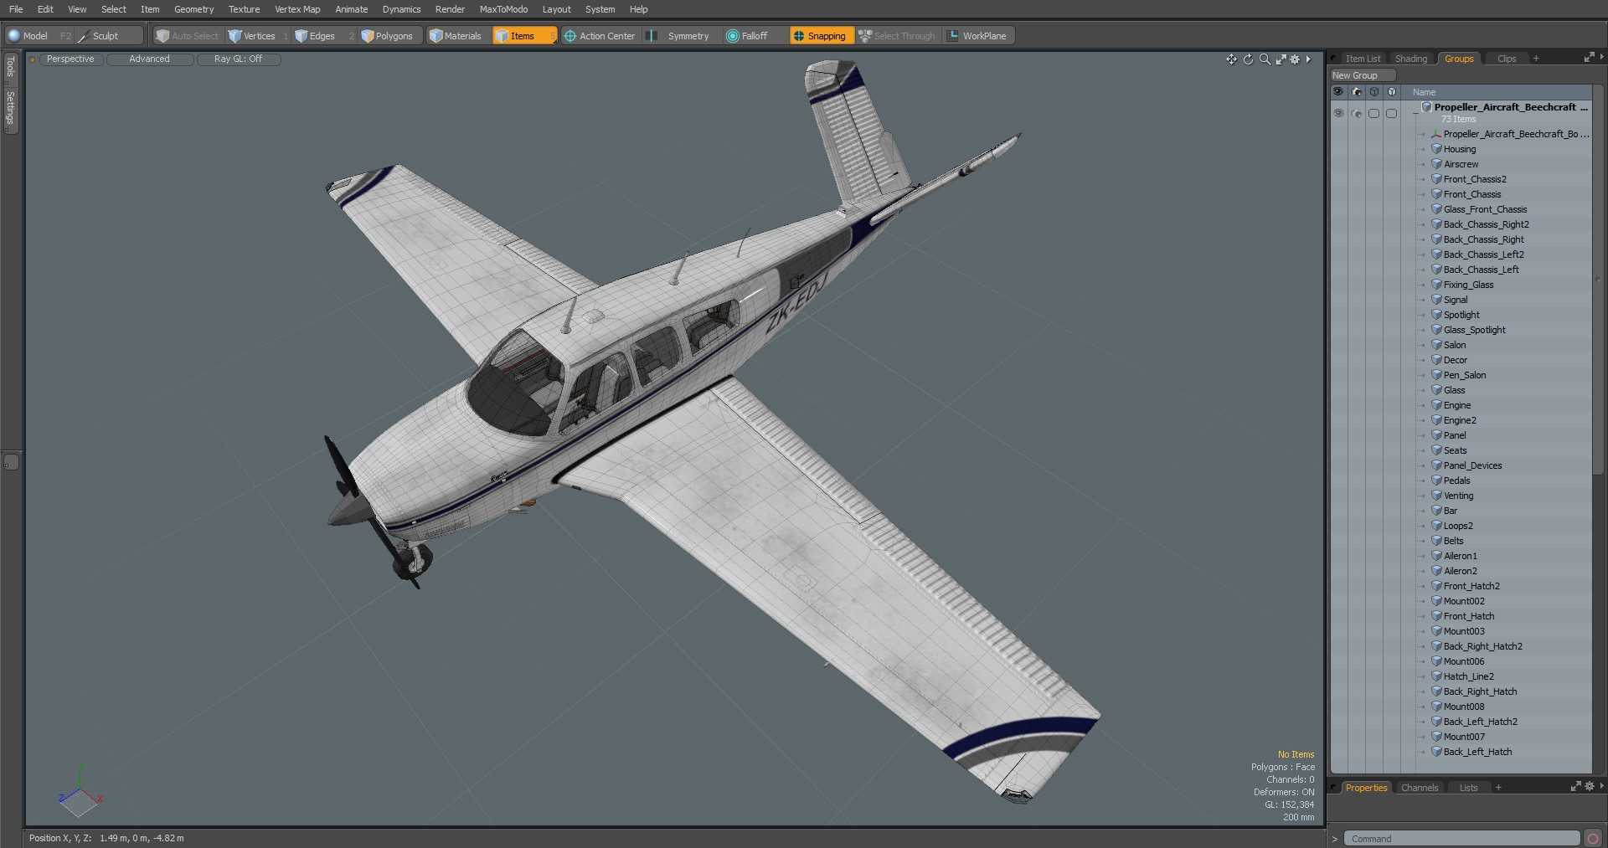This screenshot has width=1608, height=848.
Task: Open the Advanced shading style dropdown
Action: click(x=149, y=59)
